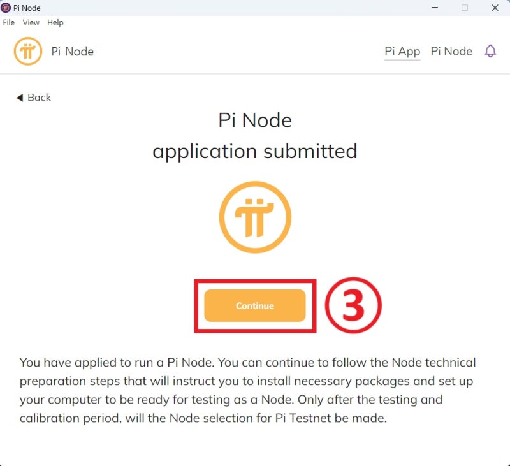Open the Help menu
Viewport: 510px width, 466px height.
tap(55, 22)
